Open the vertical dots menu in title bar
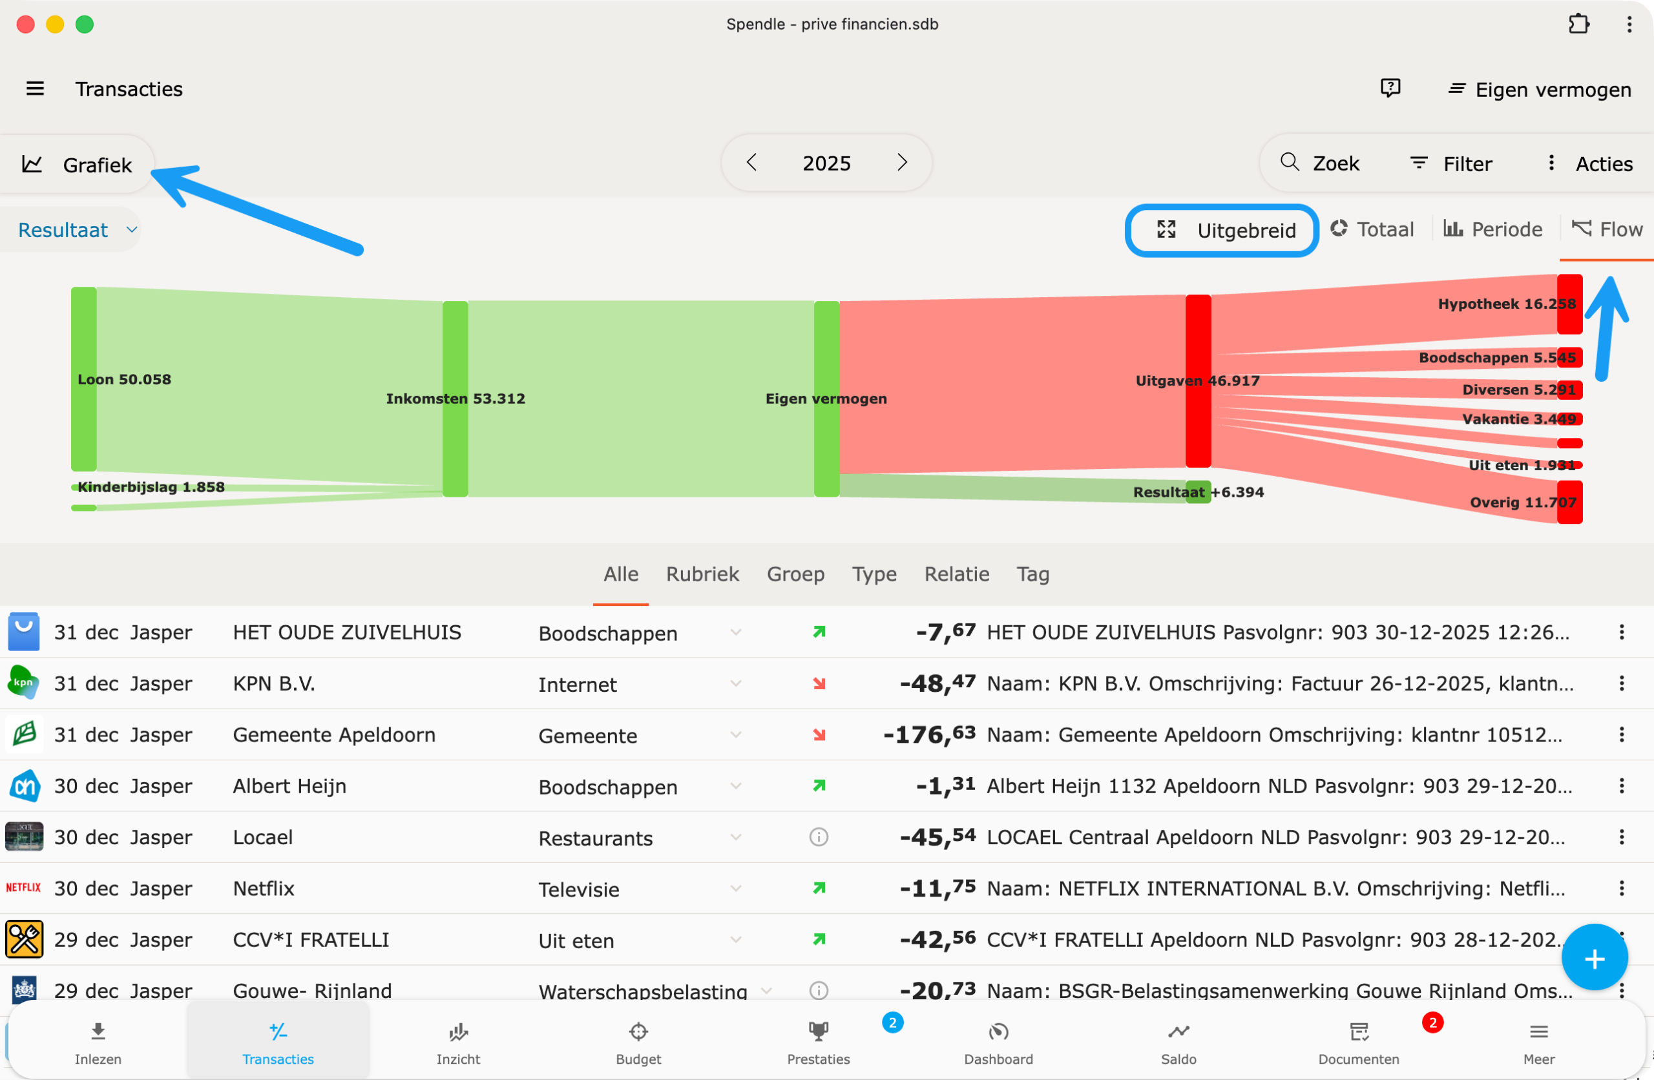The image size is (1654, 1080). point(1629,25)
